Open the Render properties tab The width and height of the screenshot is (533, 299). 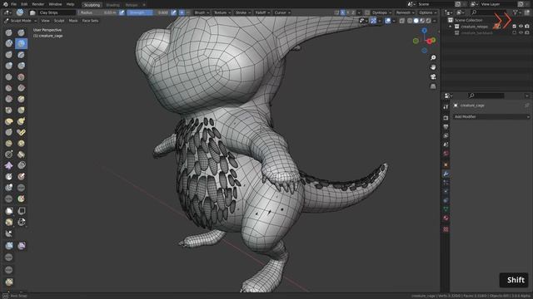pos(446,118)
